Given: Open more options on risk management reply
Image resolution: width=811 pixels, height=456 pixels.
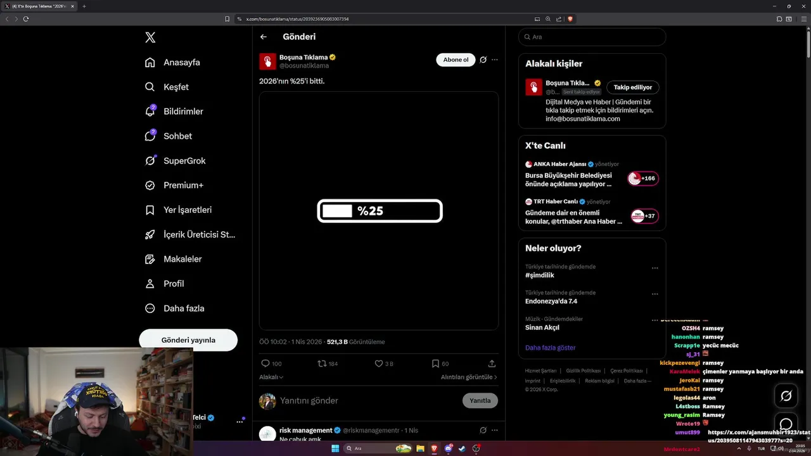Looking at the screenshot, I should pos(495,430).
